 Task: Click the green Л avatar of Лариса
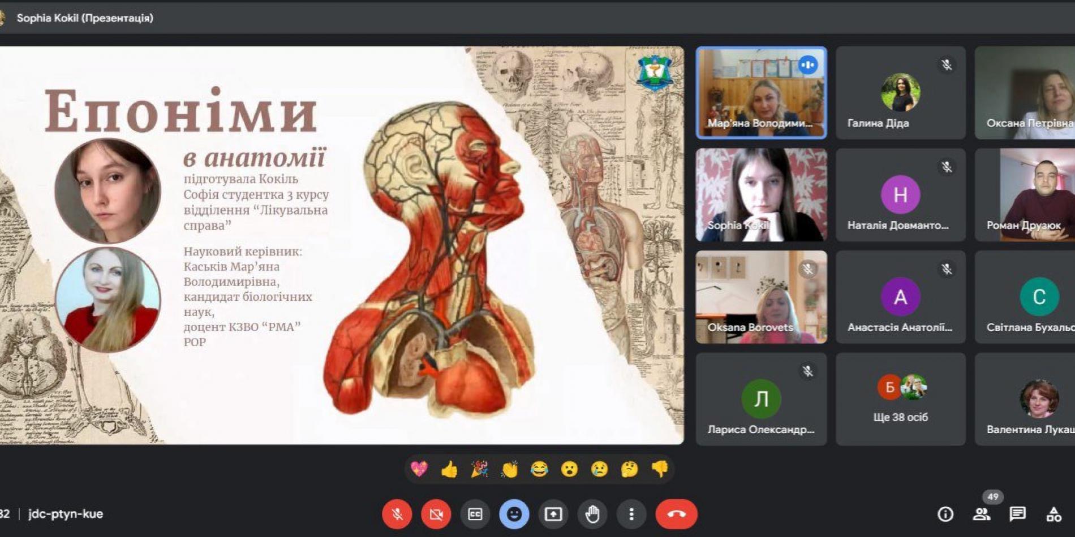761,399
